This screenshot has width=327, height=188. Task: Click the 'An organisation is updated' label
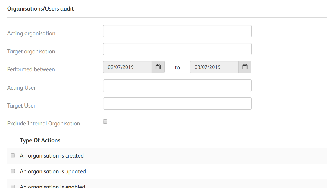point(53,171)
